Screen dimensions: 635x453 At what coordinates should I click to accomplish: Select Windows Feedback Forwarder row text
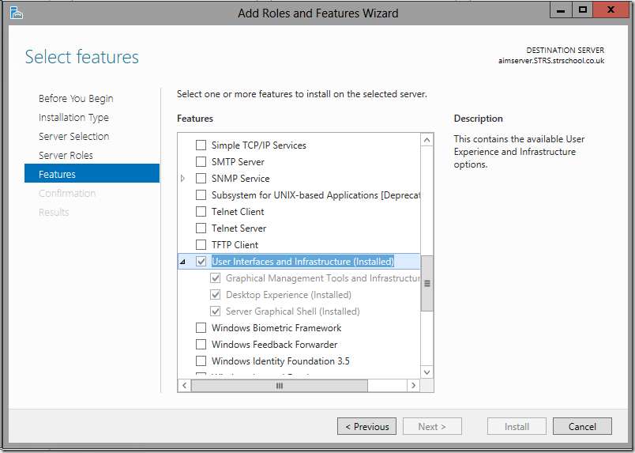point(275,345)
